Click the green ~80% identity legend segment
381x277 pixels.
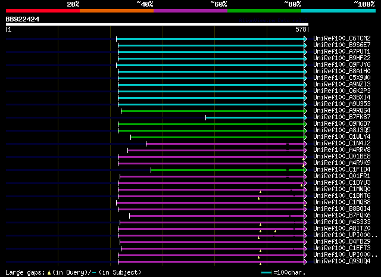click(x=264, y=11)
